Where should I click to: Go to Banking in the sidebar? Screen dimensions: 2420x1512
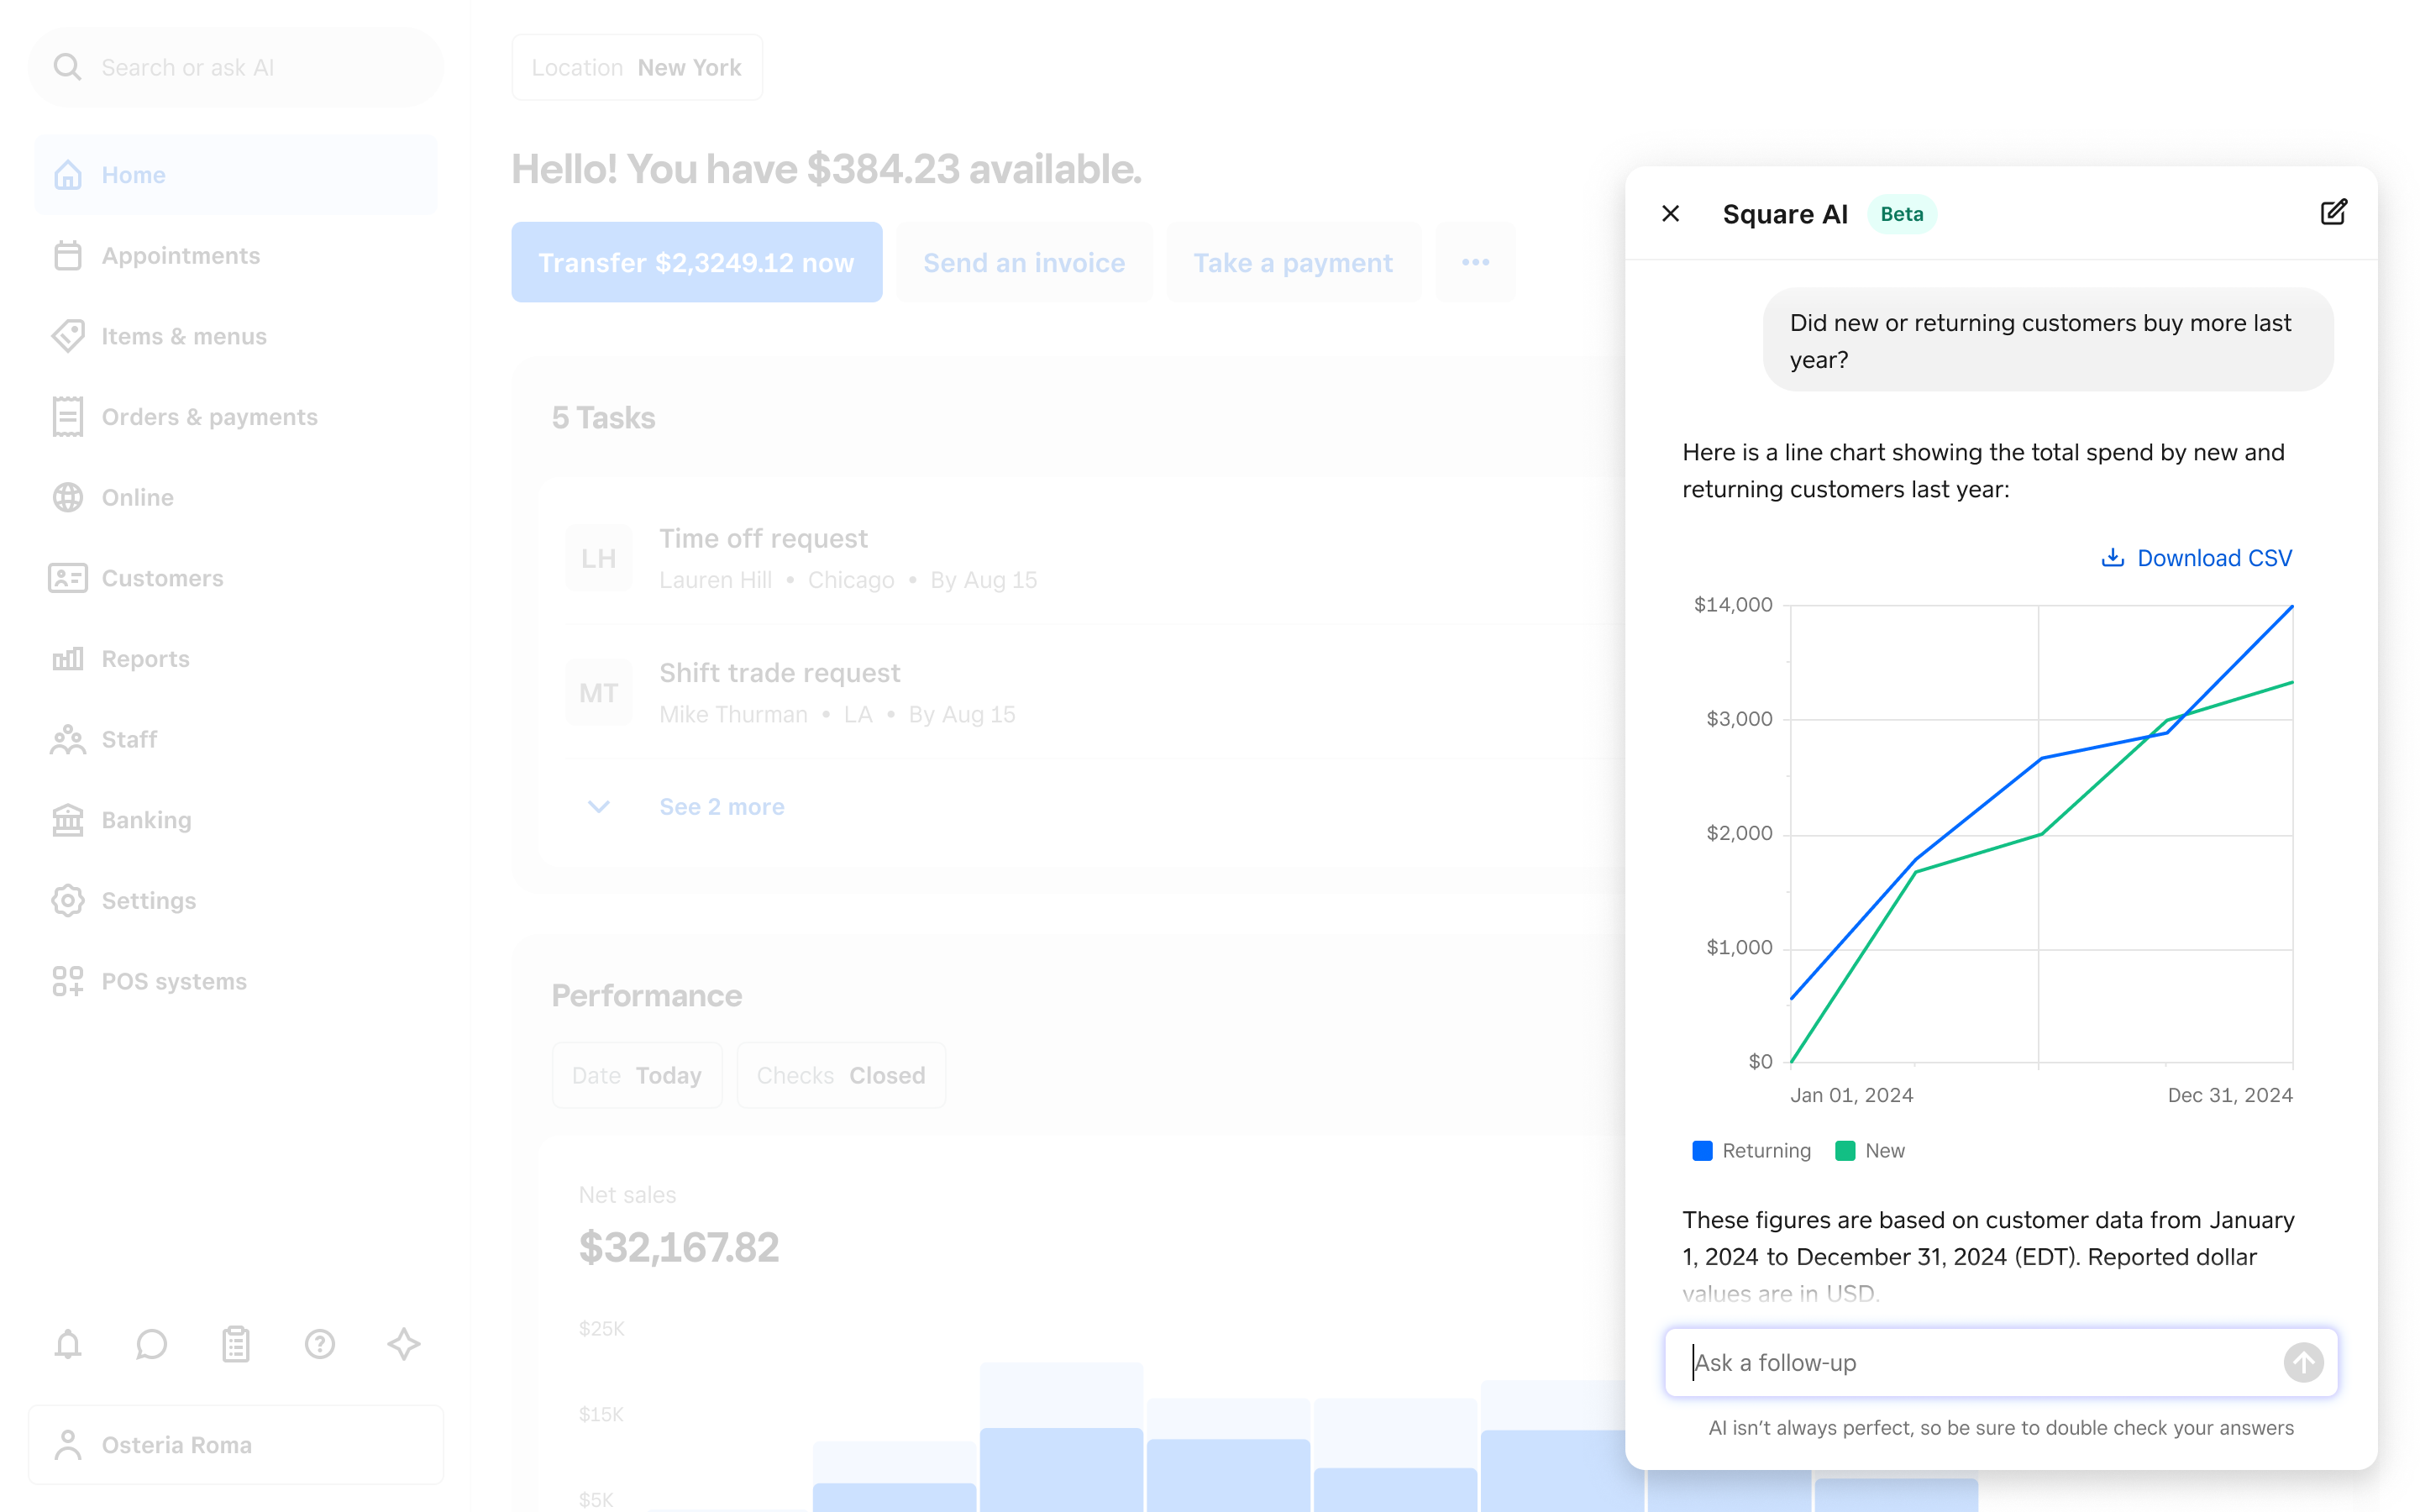[x=235, y=820]
